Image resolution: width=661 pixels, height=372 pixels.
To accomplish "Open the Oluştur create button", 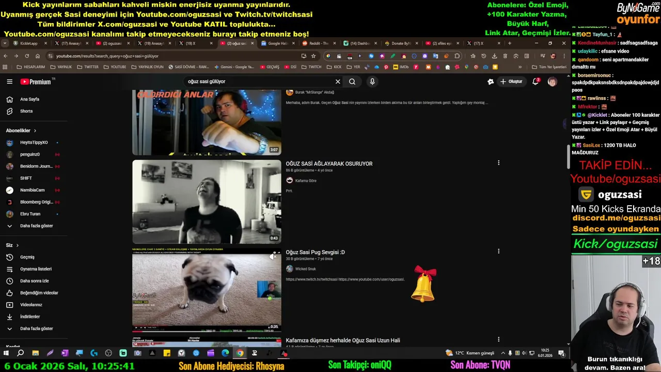I will pos(511,82).
